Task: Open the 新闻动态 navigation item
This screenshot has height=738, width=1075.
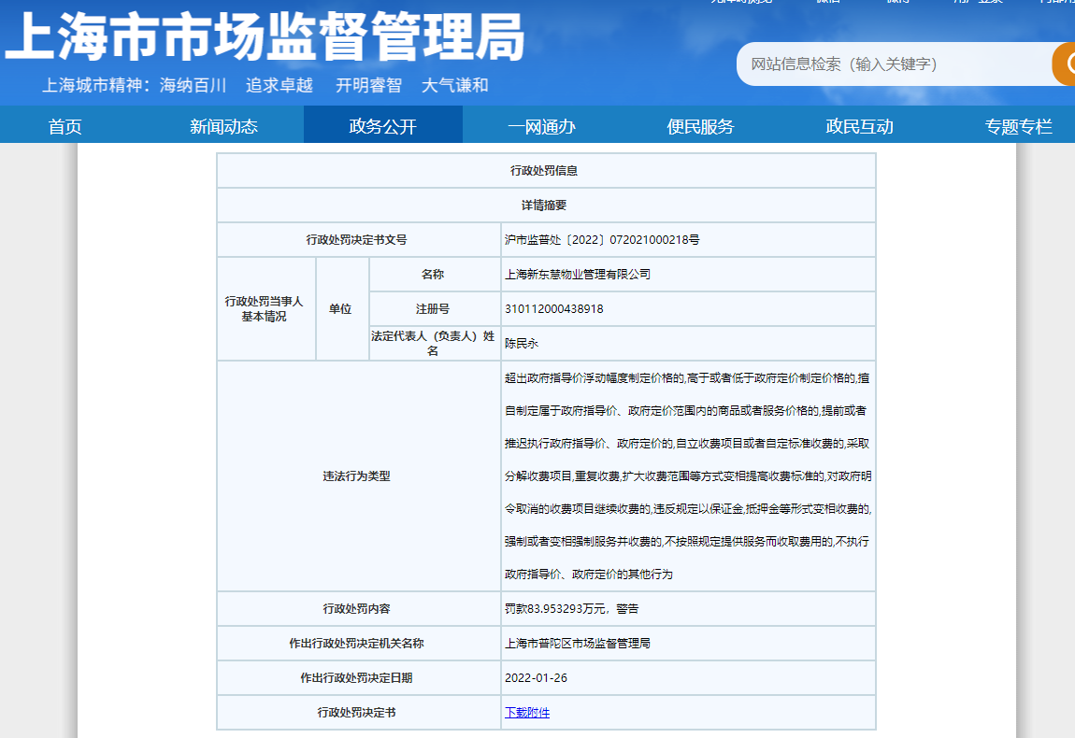Action: (223, 126)
